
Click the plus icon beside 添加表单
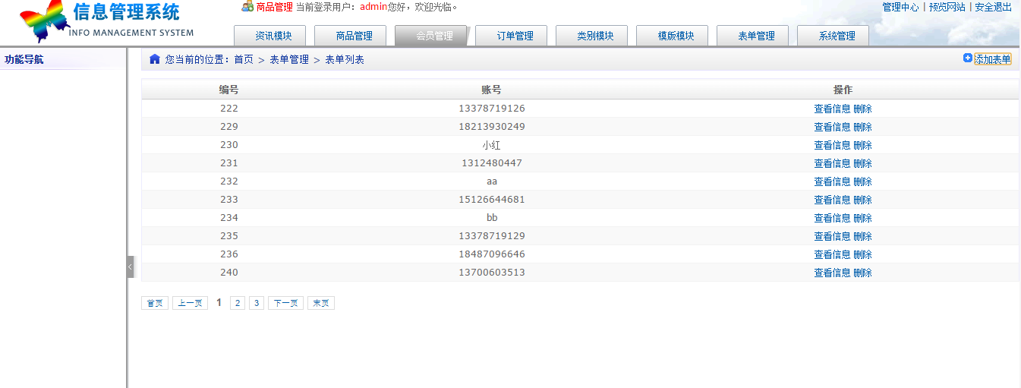(967, 58)
